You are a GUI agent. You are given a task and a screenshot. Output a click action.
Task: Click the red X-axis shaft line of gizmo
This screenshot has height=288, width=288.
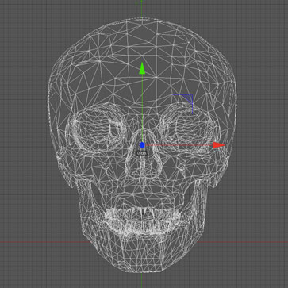point(179,145)
